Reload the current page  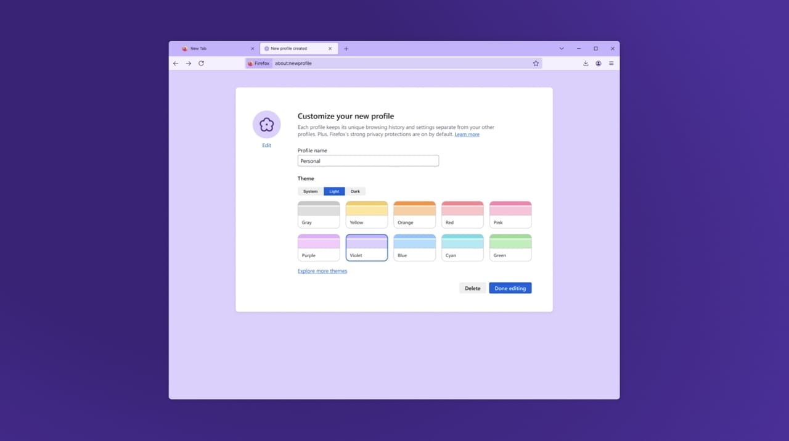[x=201, y=64]
